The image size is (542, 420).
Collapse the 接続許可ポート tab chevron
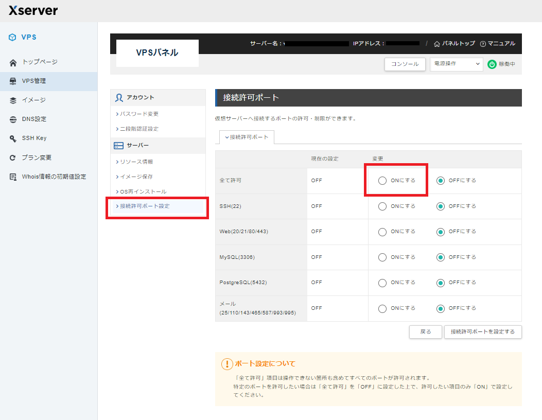(x=227, y=137)
